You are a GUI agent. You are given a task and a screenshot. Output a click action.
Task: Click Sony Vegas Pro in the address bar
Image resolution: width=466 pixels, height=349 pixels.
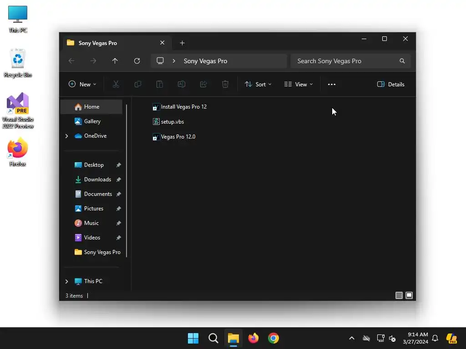[x=205, y=61]
